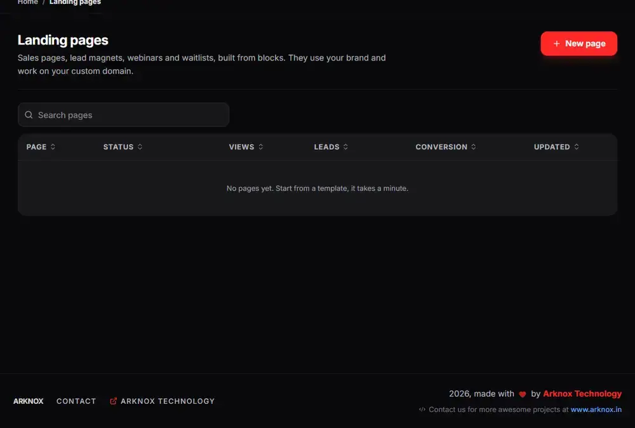Click the red heart icon in the footer
635x428 pixels.
click(x=523, y=394)
